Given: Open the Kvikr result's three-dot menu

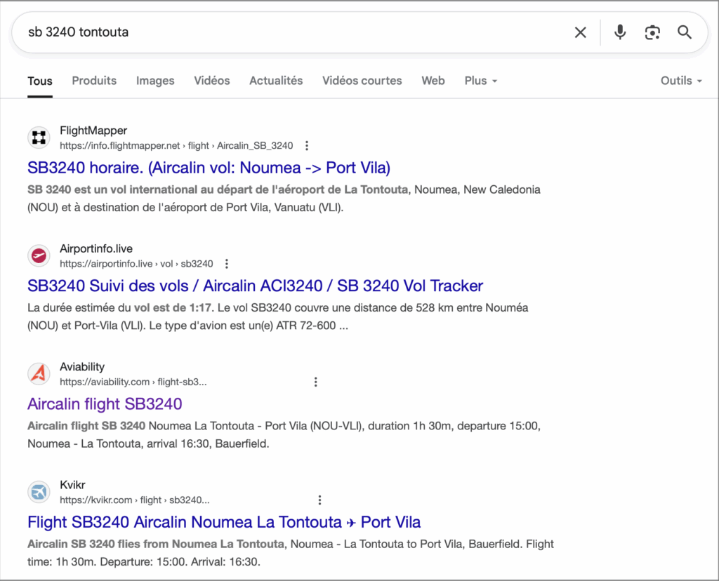Looking at the screenshot, I should [x=319, y=500].
